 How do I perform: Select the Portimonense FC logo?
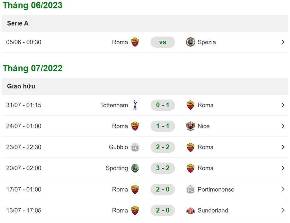[191, 189]
